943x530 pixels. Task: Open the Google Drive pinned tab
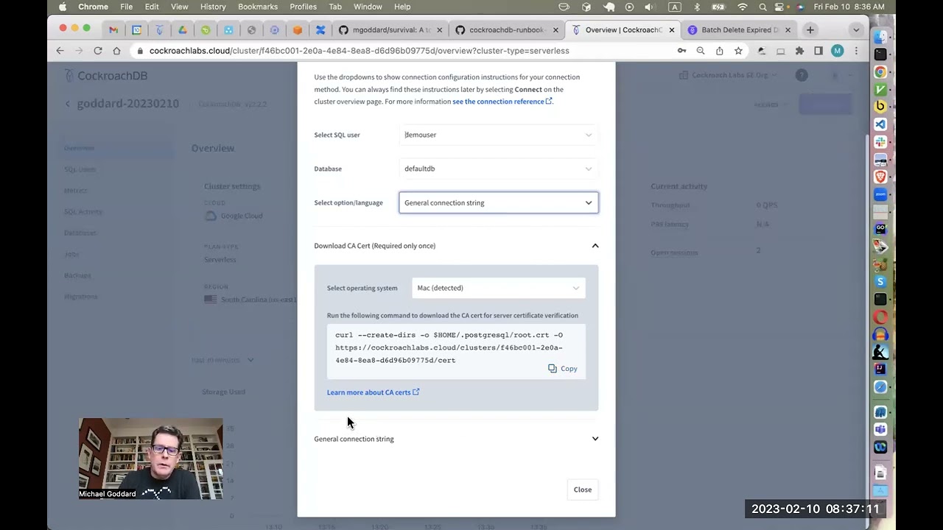183,30
